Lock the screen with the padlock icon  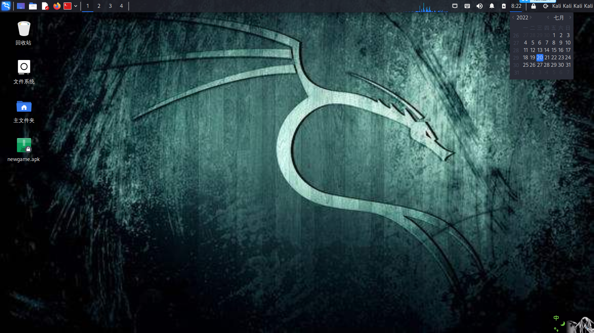(x=534, y=6)
